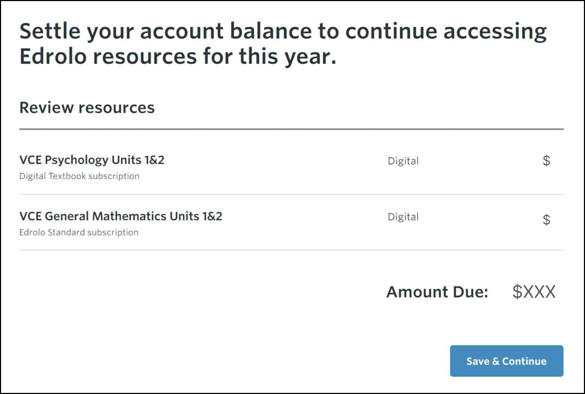This screenshot has height=394, width=585.
Task: Select Digital label in the Psychology row
Action: point(403,161)
